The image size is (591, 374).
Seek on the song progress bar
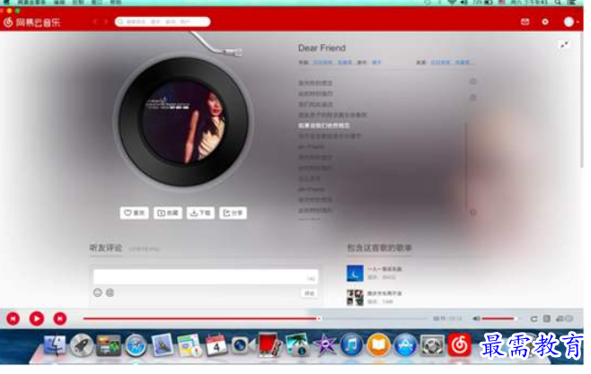(x=255, y=318)
